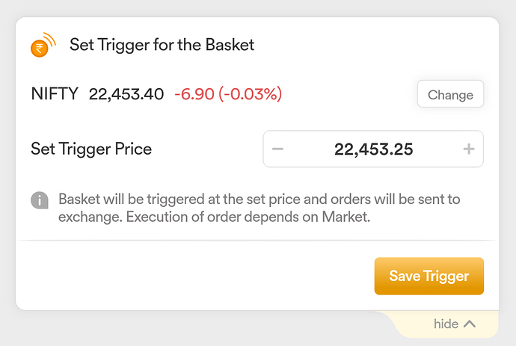The width and height of the screenshot is (516, 346).
Task: Click the red -6.90 (-0.03%) change value
Action: 228,94
